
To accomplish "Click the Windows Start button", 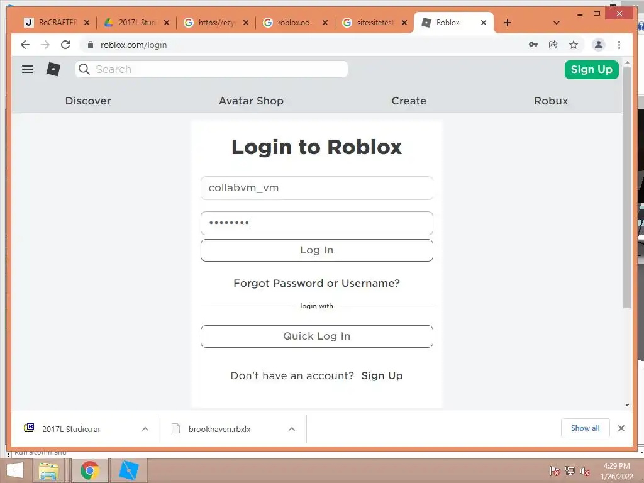I will [x=15, y=470].
